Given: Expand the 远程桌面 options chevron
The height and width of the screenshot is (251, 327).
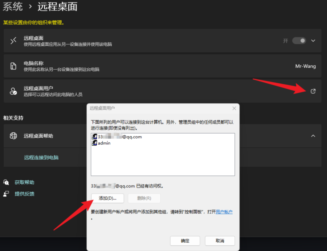Looking at the screenshot, I should pos(313,41).
